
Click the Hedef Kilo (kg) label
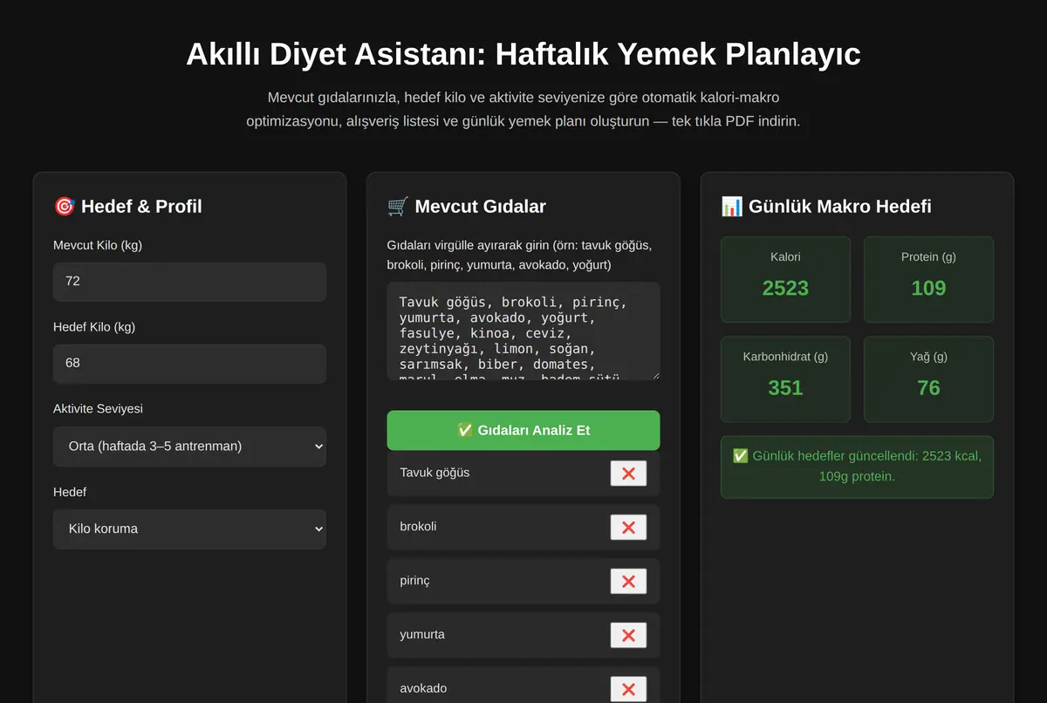[94, 327]
